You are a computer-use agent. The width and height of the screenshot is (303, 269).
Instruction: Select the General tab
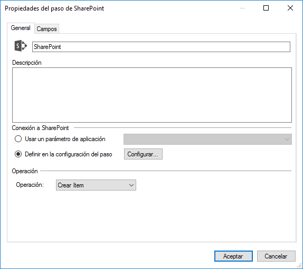21,28
